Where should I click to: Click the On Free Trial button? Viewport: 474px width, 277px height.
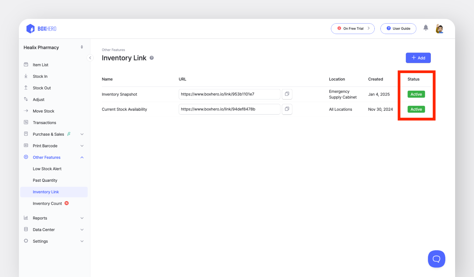[x=353, y=29]
